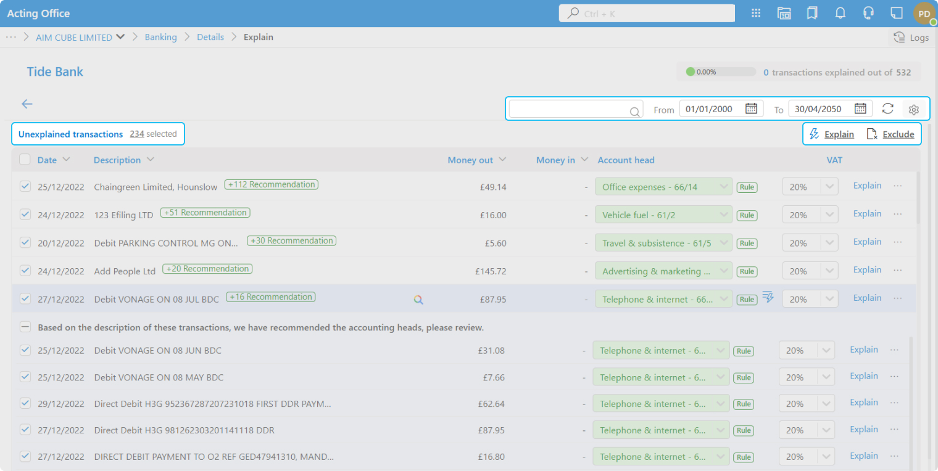938x471 pixels.
Task: Navigate to Banking in the breadcrumb
Action: [x=160, y=37]
